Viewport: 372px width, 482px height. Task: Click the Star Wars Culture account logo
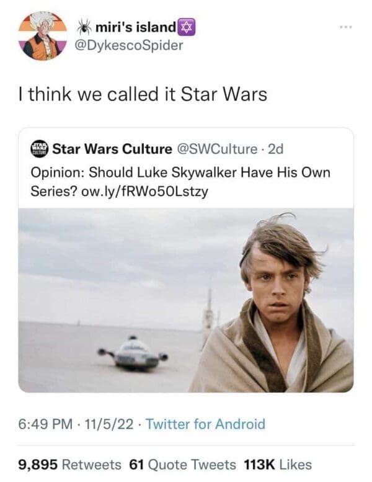point(39,149)
